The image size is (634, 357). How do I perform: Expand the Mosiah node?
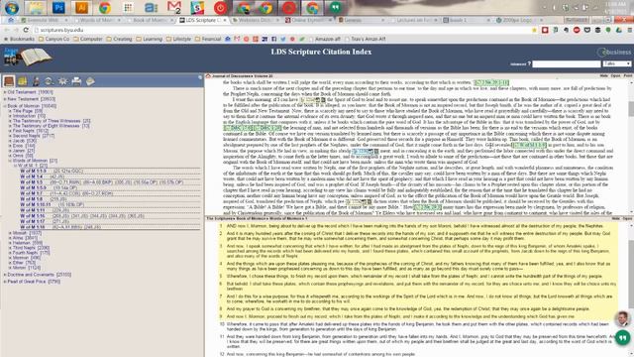pos(10,233)
